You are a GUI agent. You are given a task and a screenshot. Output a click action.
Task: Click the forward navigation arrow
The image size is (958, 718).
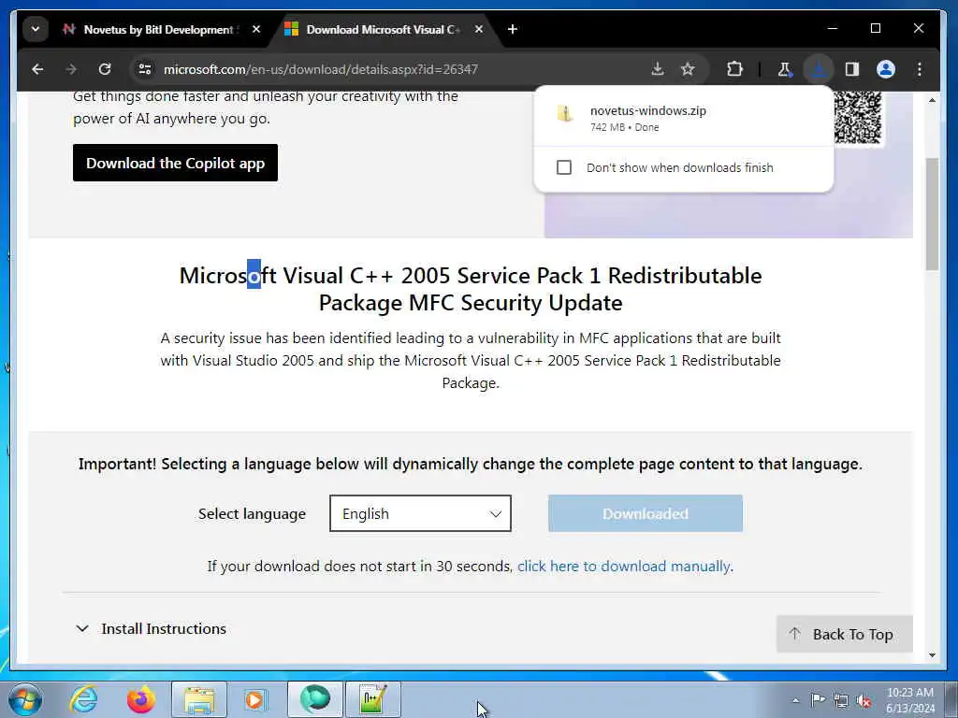coord(71,69)
